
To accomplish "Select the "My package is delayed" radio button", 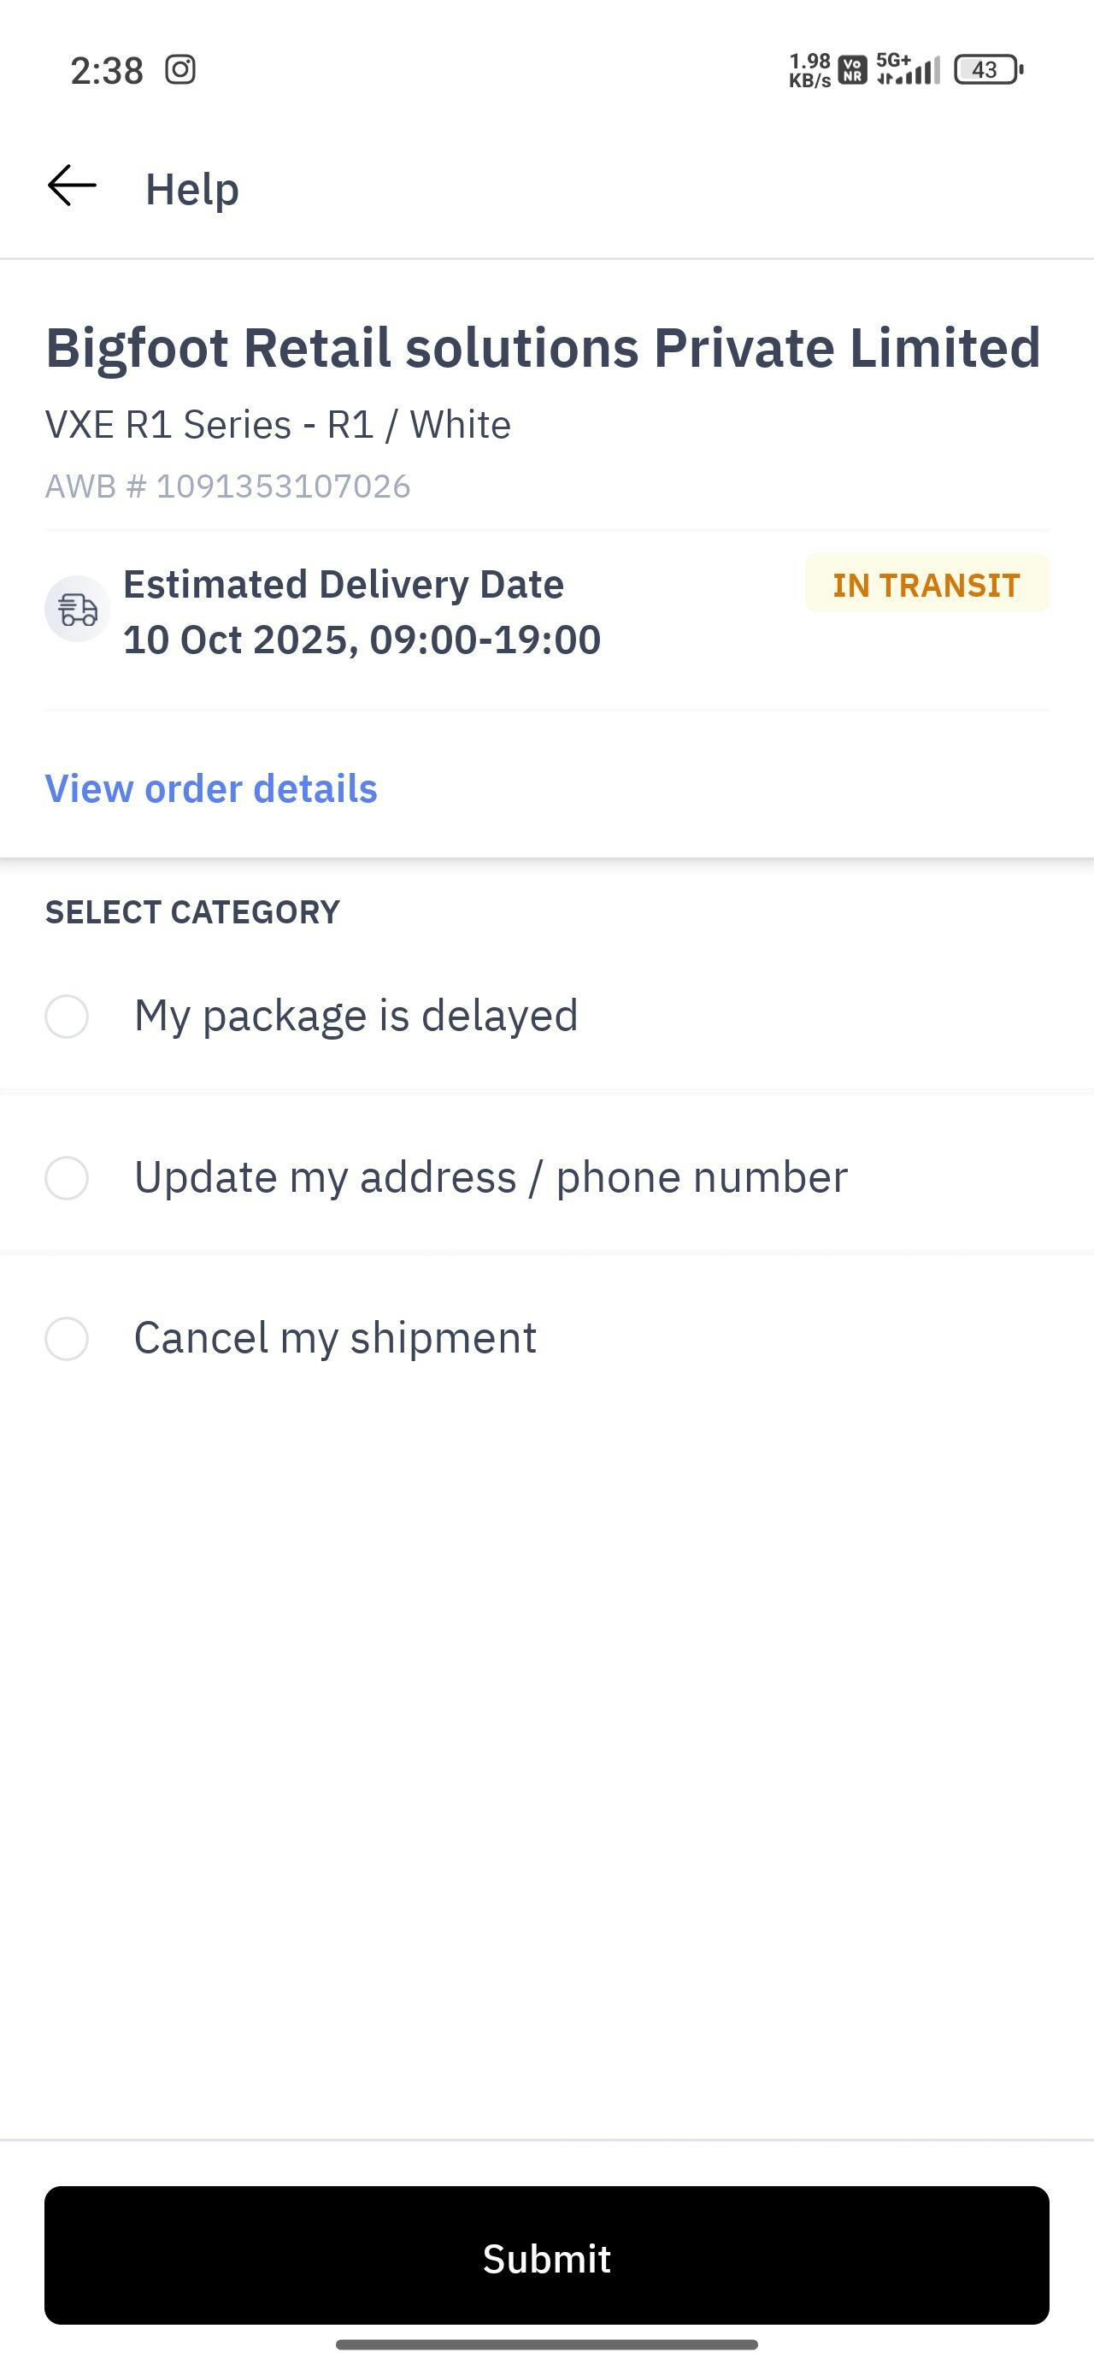I will [68, 1017].
